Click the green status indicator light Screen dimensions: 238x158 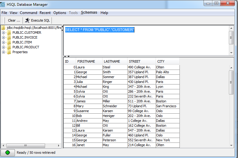point(8,153)
